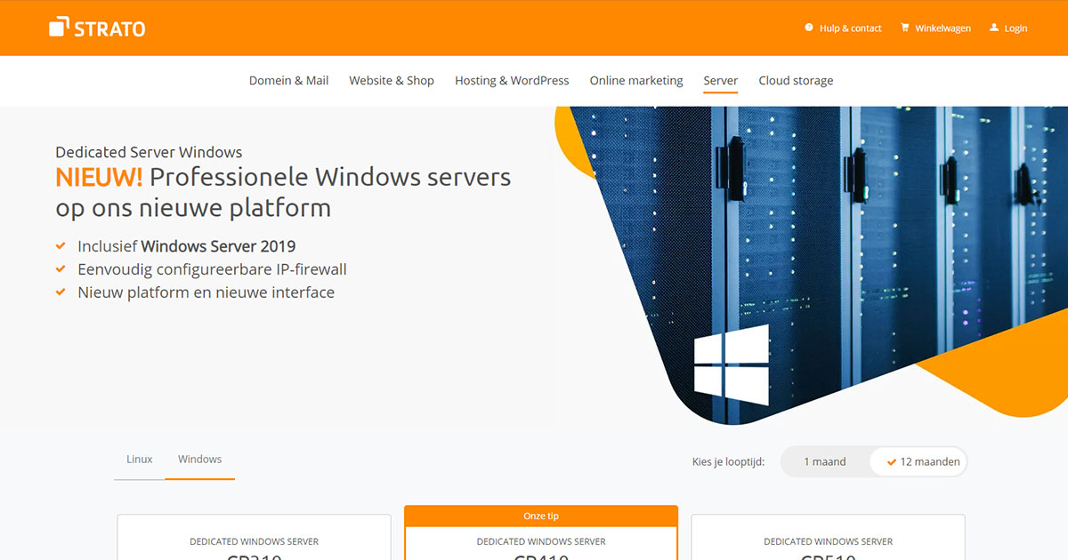Switch to the Linux servers tab
This screenshot has width=1068, height=560.
139,459
